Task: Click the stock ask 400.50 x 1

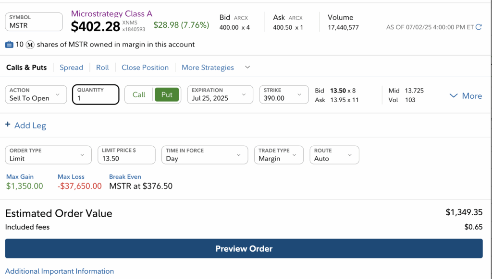Action: [288, 27]
